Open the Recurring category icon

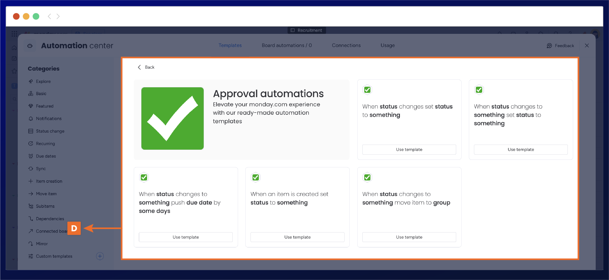click(31, 144)
